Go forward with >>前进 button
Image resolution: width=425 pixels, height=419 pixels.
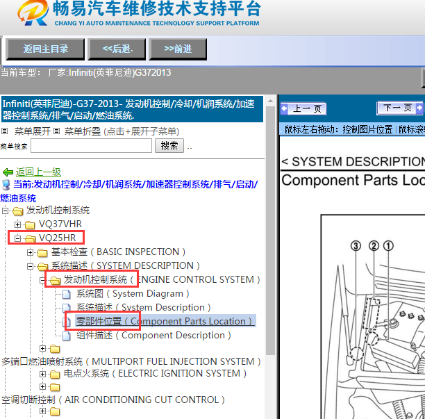coord(178,49)
